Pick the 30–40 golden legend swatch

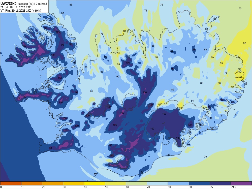pyautogui.click(x=74, y=183)
